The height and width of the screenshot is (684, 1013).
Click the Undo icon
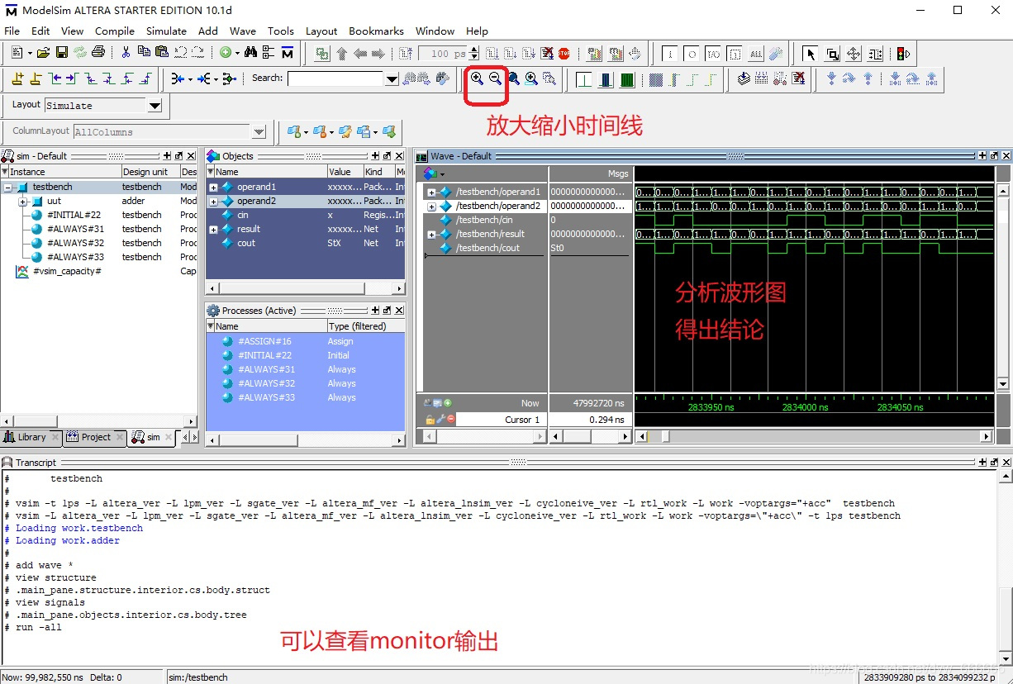click(180, 52)
